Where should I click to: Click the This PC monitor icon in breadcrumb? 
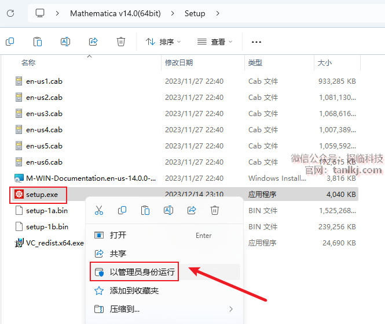tap(40, 13)
